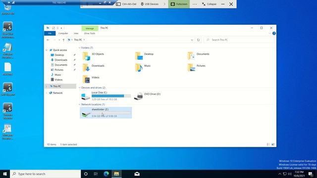Screen dimensions: 317x178
Task: Select the 3D Objects folder icon
Action: click(x=86, y=56)
